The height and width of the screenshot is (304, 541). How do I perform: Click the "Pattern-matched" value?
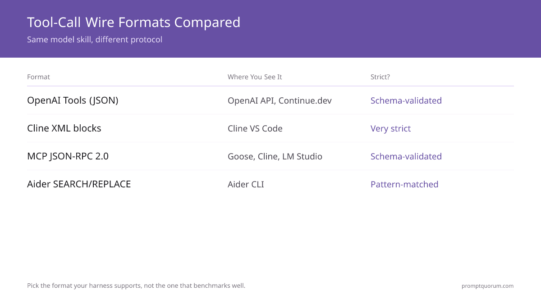(404, 184)
